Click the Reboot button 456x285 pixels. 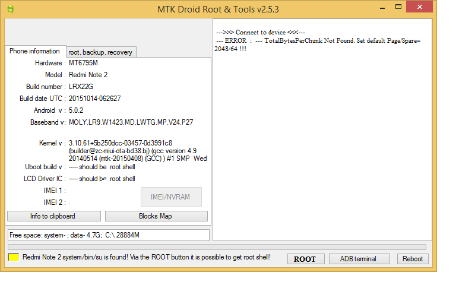413,259
